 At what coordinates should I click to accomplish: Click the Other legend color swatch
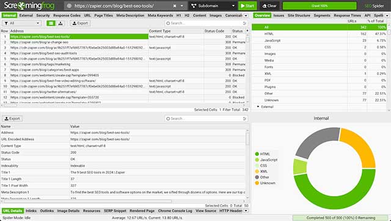[x=257, y=177]
